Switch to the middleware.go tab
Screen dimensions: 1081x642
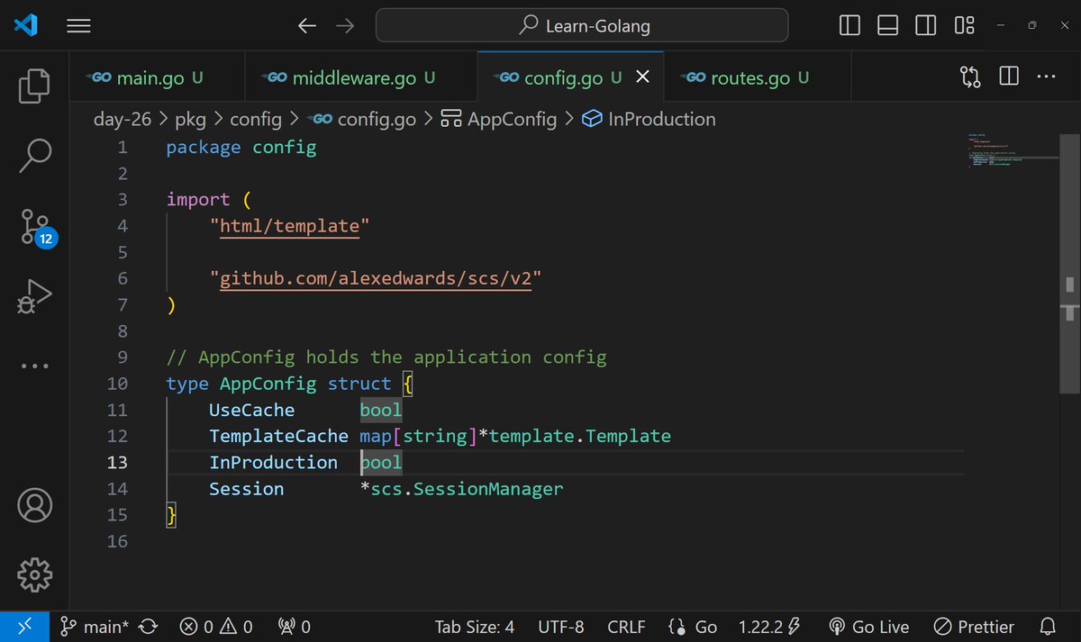[361, 78]
